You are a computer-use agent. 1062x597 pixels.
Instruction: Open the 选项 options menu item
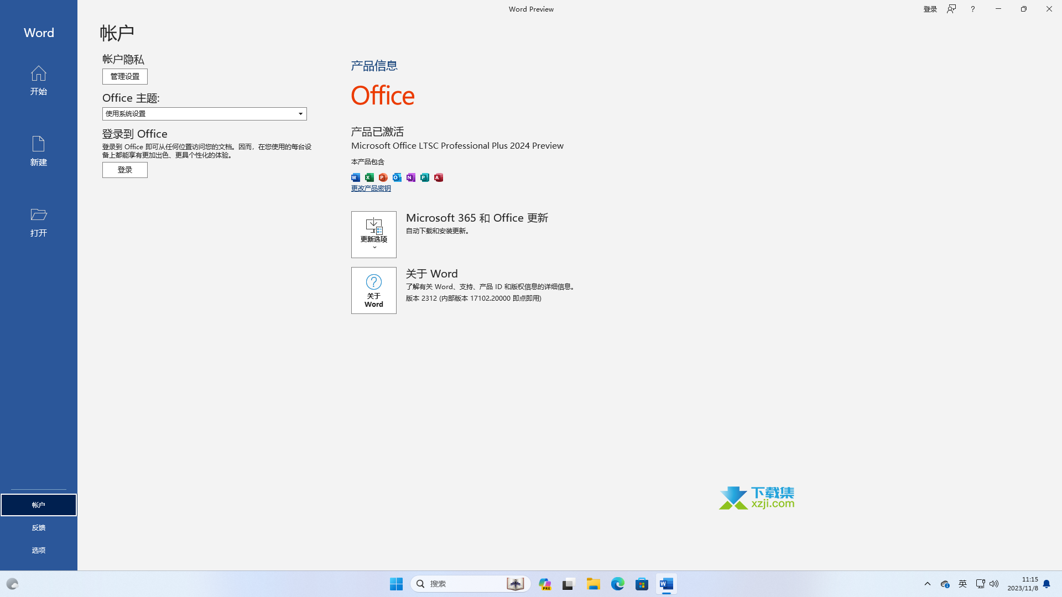39,550
